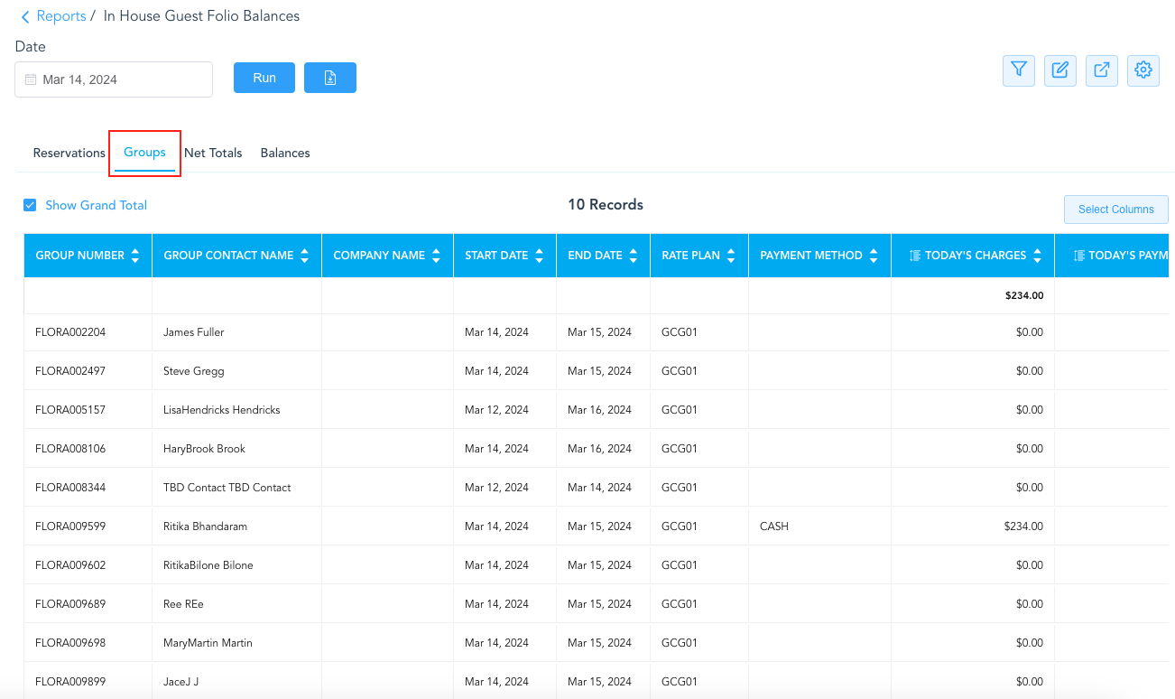Click the external link export icon

(1102, 70)
